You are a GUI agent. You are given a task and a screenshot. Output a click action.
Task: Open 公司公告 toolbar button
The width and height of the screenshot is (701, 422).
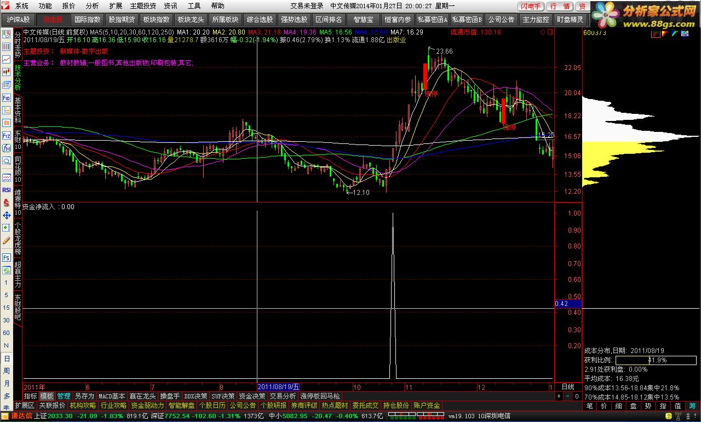[x=501, y=19]
